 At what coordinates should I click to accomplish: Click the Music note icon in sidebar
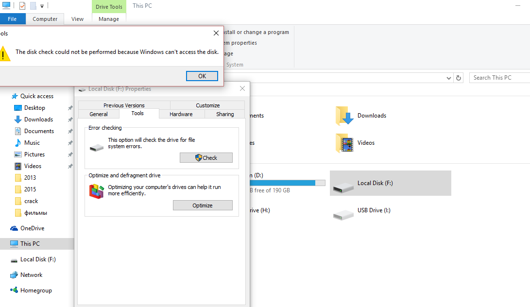point(18,143)
